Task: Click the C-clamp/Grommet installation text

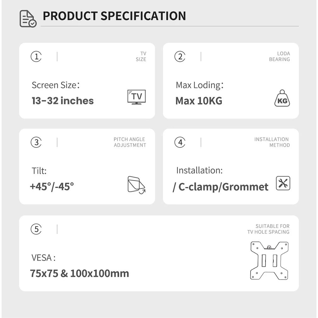Action: (x=220, y=187)
